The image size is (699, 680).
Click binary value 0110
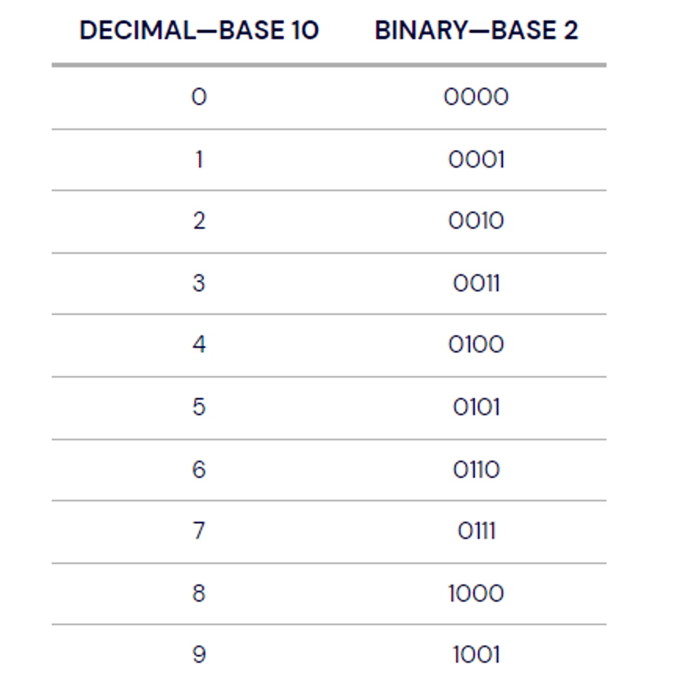(x=476, y=470)
